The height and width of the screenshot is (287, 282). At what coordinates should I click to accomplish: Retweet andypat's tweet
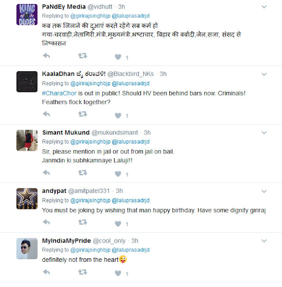[x=83, y=223]
